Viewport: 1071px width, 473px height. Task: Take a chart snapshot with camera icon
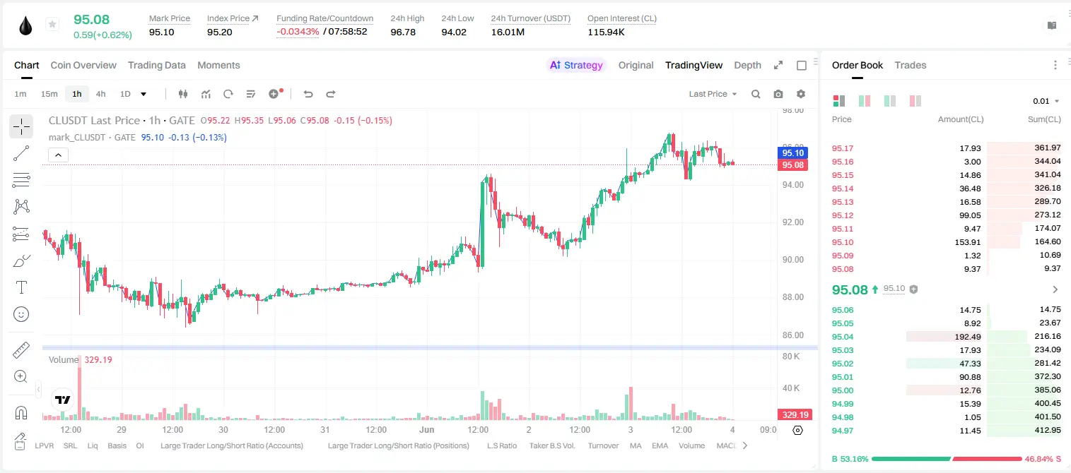pos(778,94)
